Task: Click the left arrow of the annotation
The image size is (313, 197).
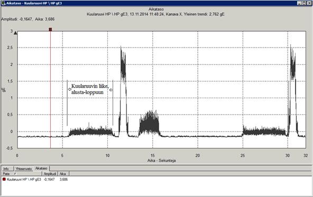Action: tap(69, 89)
